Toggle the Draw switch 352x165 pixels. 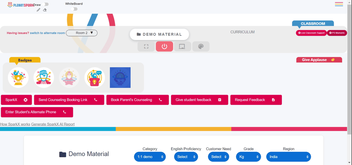click(x=45, y=4)
